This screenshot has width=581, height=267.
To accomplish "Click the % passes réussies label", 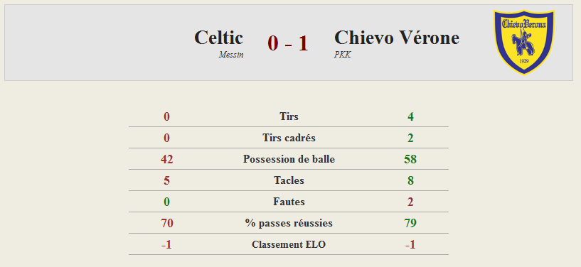I will (289, 224).
